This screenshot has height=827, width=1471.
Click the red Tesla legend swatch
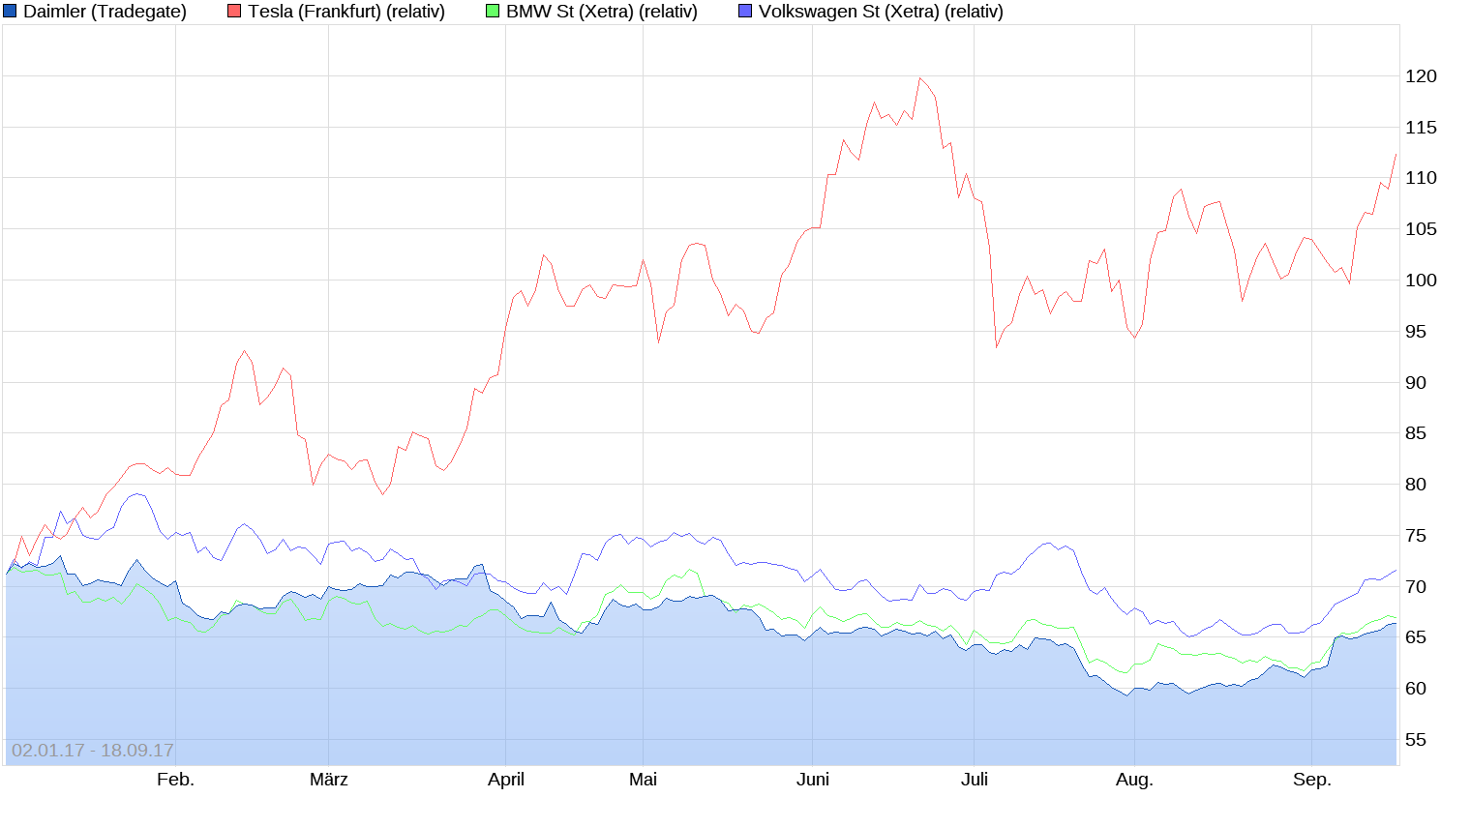[234, 12]
